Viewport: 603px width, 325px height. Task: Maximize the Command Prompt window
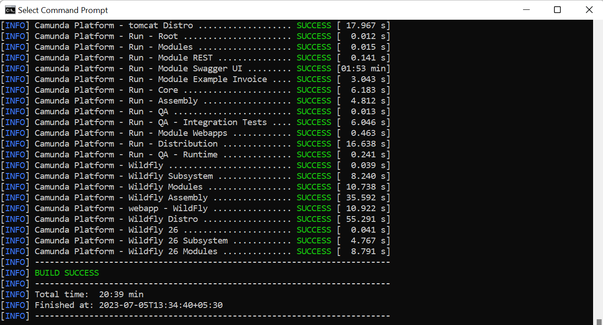557,10
